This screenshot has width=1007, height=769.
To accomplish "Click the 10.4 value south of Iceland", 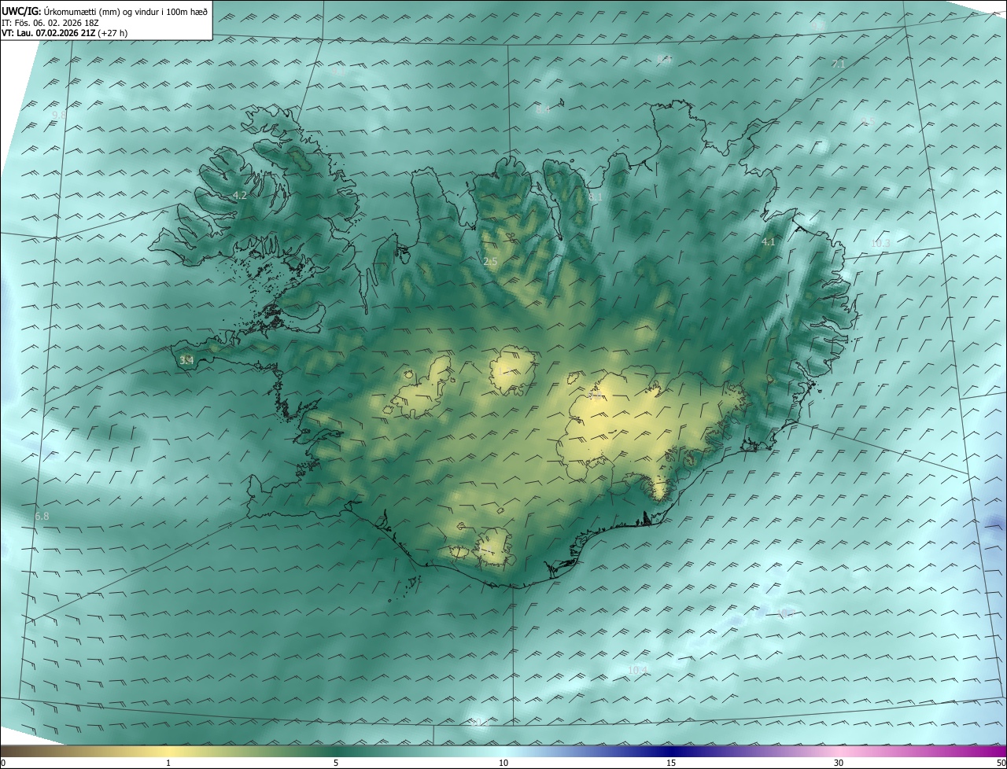I will click(x=638, y=670).
